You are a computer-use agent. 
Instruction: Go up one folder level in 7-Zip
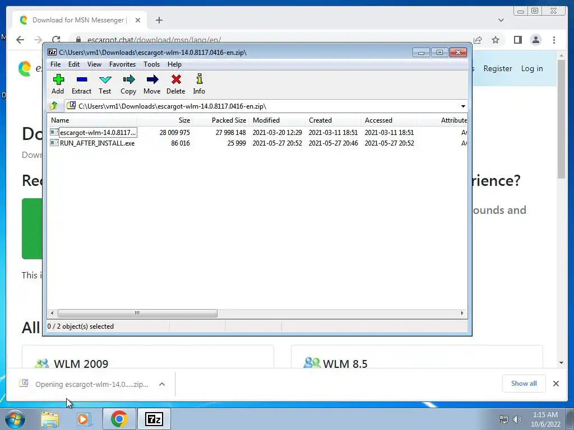54,106
